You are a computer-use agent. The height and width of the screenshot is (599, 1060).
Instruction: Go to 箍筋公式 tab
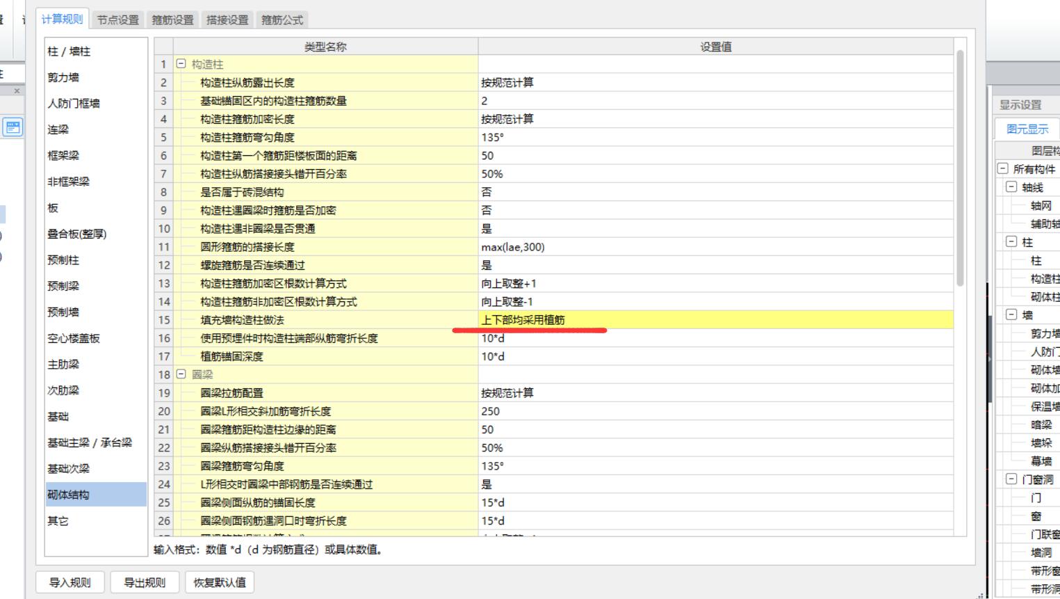pyautogui.click(x=282, y=20)
